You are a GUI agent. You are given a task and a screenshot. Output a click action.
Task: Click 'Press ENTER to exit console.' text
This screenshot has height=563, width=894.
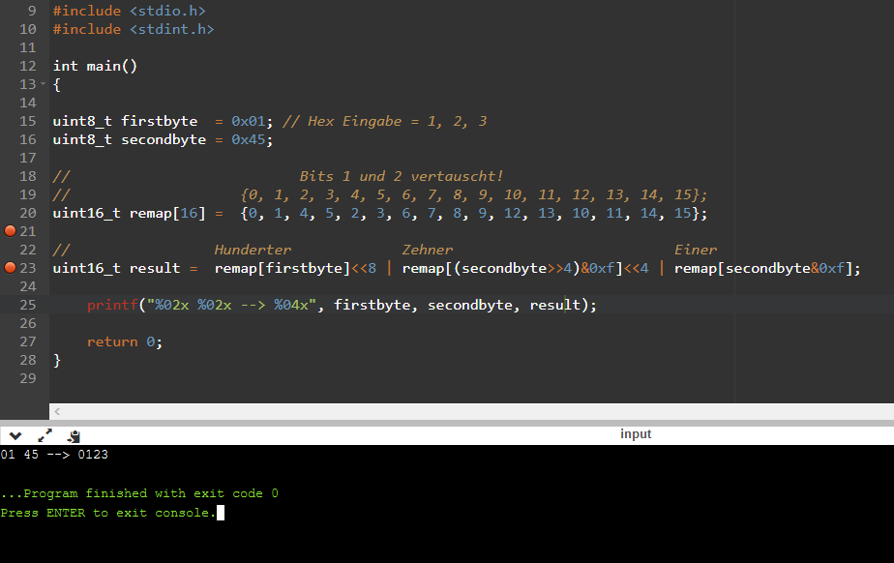click(108, 513)
